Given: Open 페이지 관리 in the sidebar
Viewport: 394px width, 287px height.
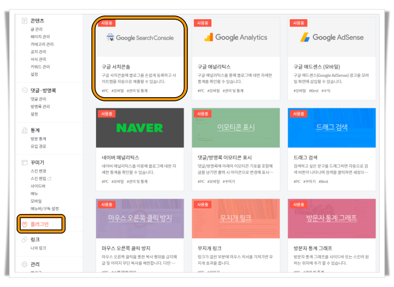Looking at the screenshot, I should (40, 37).
